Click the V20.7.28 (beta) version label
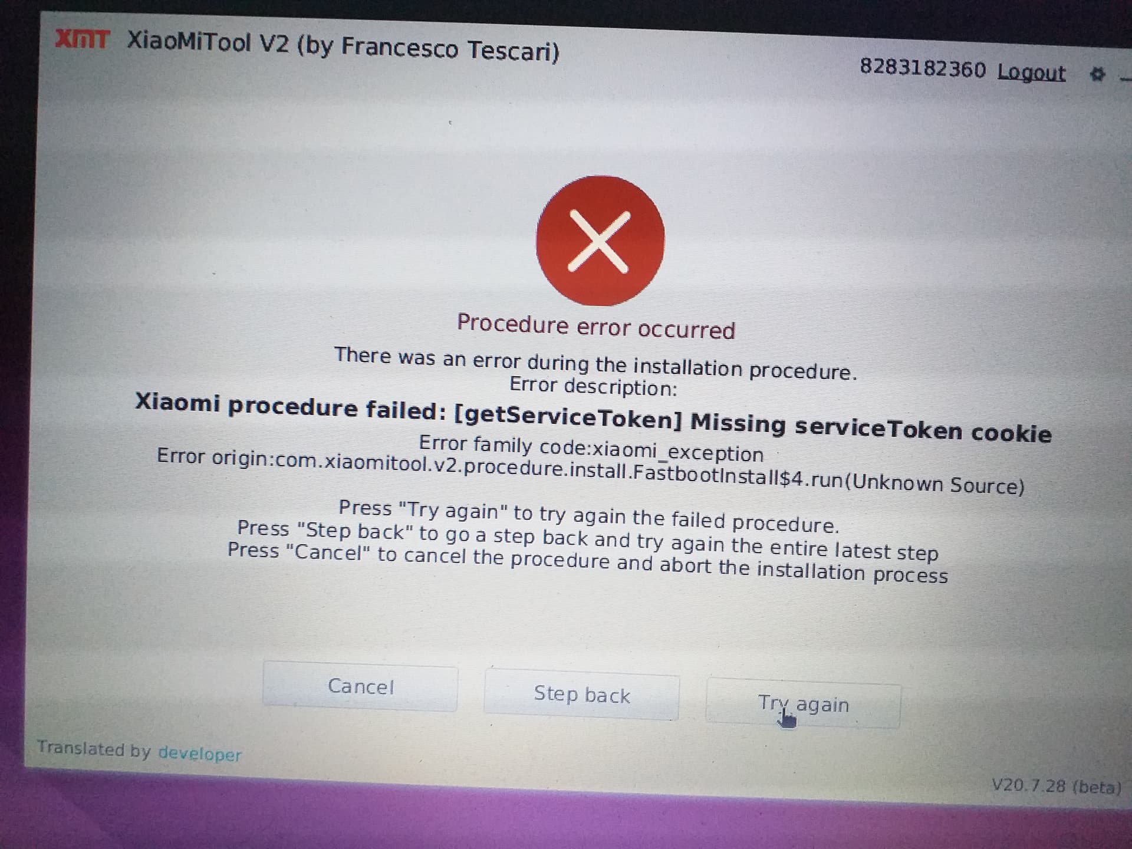This screenshot has width=1132, height=849. click(x=1056, y=786)
